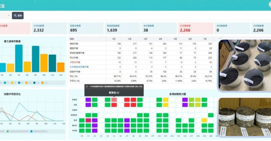Click the 各項試驗熱力圖 heatmap title
The image size is (271, 141).
point(177,94)
